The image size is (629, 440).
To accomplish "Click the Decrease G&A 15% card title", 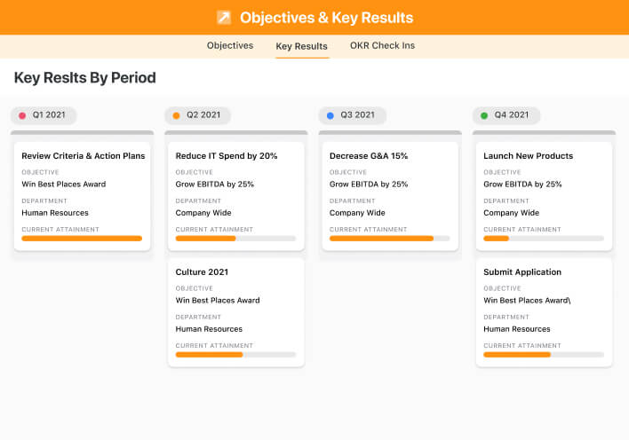I will pyautogui.click(x=369, y=156).
